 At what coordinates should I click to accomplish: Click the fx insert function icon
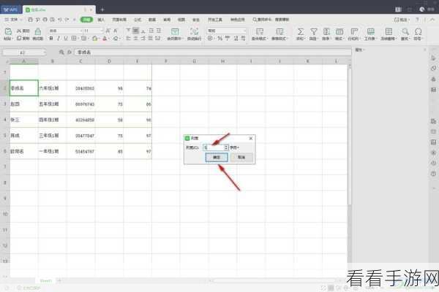click(70, 53)
